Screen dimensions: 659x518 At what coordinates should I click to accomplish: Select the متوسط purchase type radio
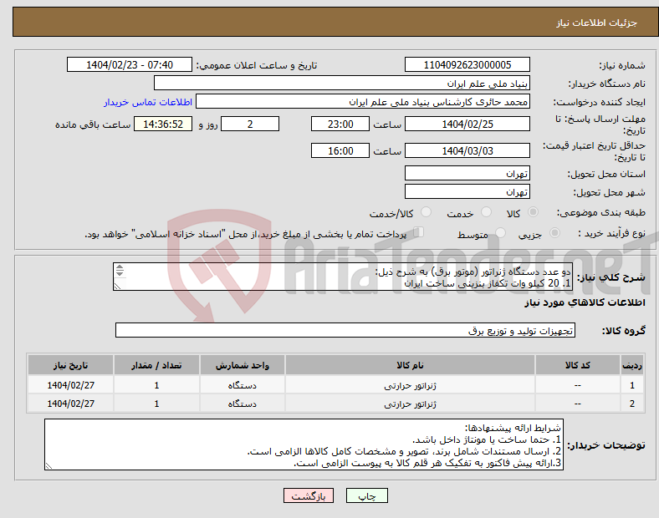(500, 233)
